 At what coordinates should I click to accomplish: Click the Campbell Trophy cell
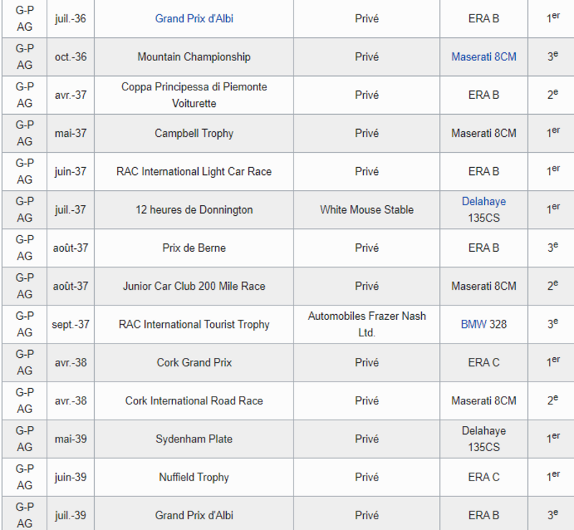point(194,133)
